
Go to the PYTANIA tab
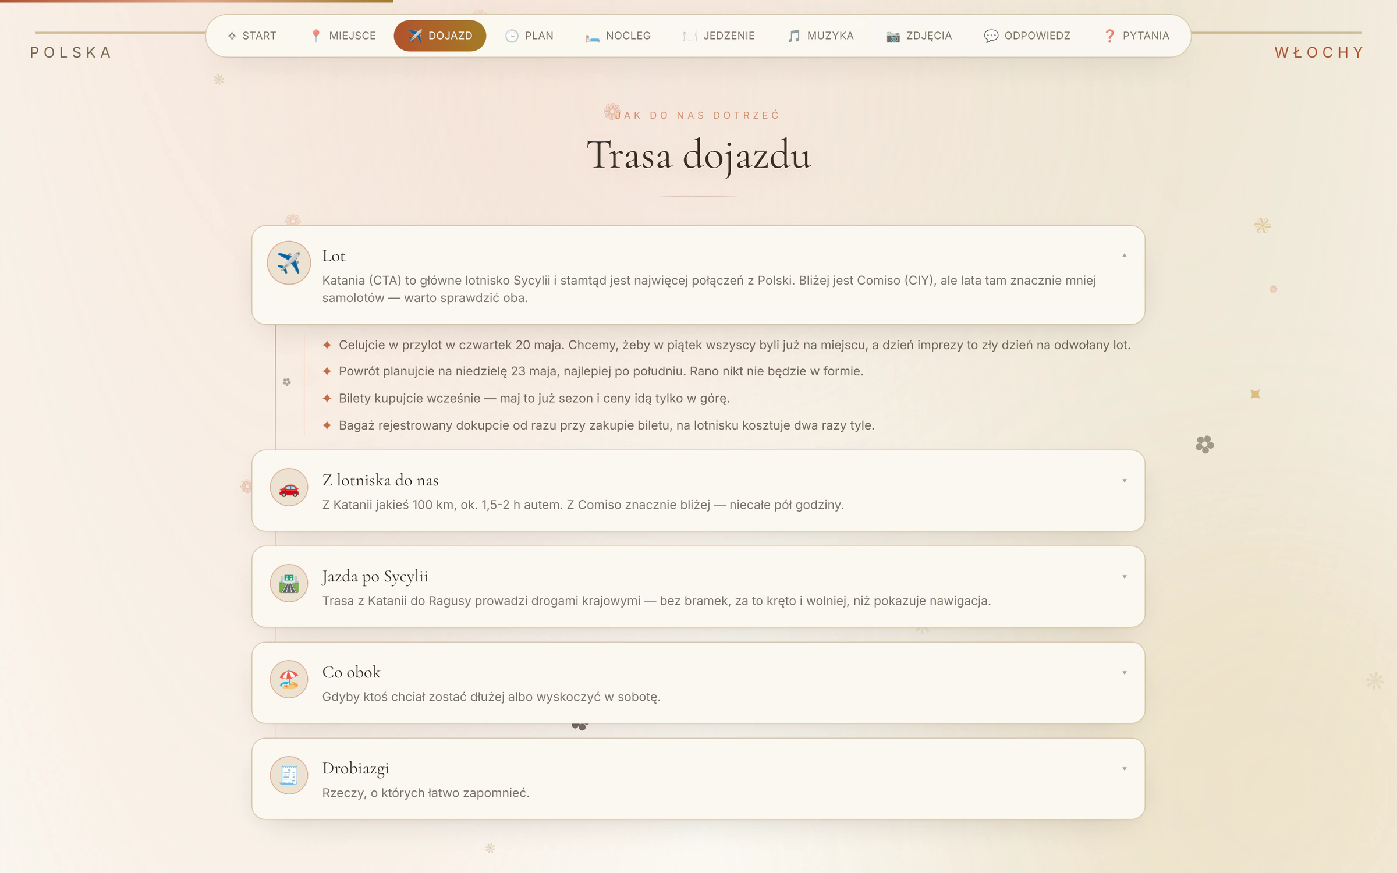click(1137, 36)
